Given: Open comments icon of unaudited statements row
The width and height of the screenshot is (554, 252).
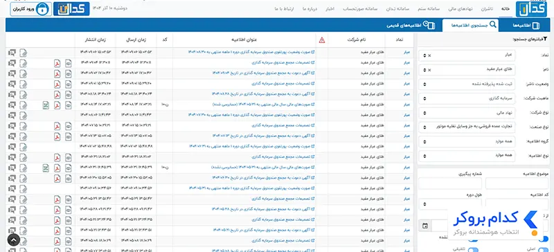Looking at the screenshot, I should [12, 168].
